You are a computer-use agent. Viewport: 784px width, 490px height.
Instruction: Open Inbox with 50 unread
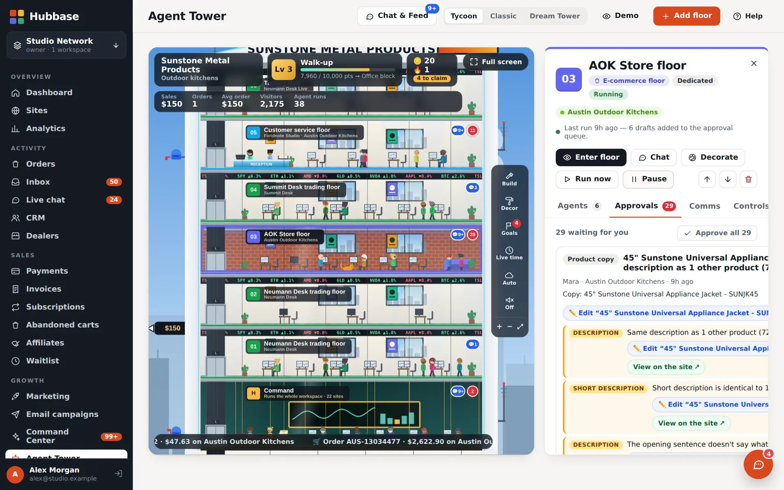click(66, 182)
